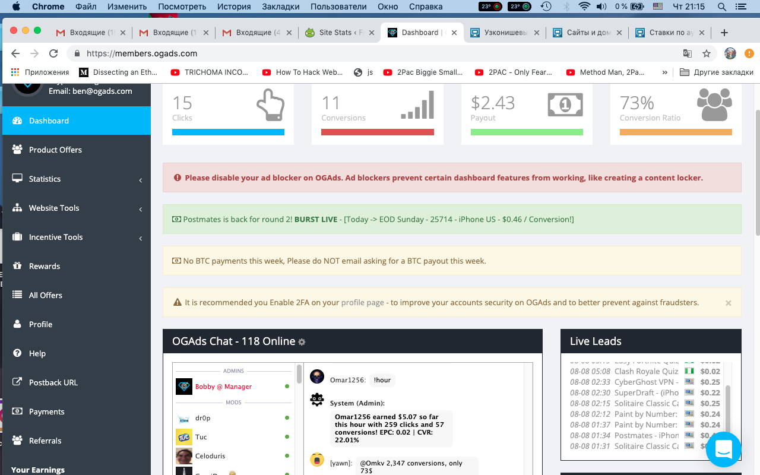The height and width of the screenshot is (475, 760).
Task: Click the Help question mark icon
Action: tap(17, 353)
